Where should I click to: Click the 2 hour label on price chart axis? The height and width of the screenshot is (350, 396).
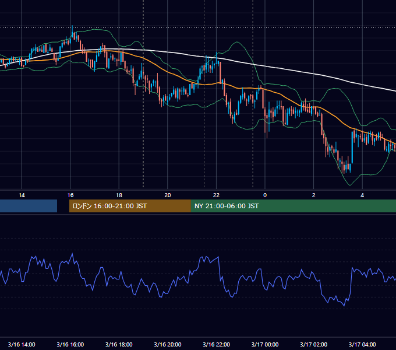pyautogui.click(x=314, y=195)
